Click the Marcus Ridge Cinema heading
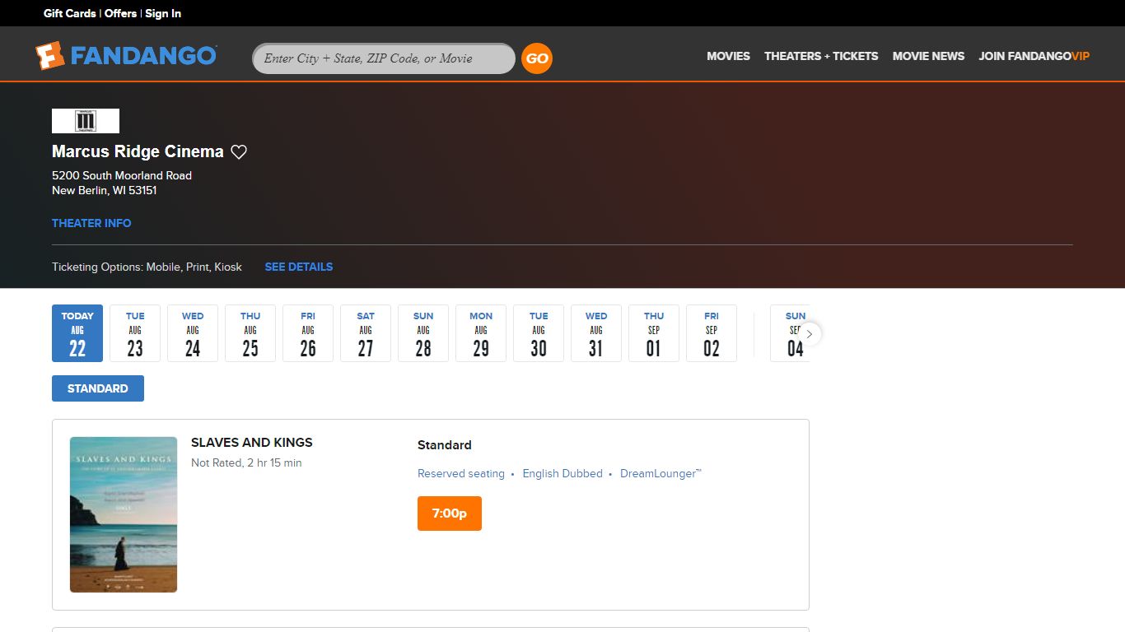 [x=138, y=151]
